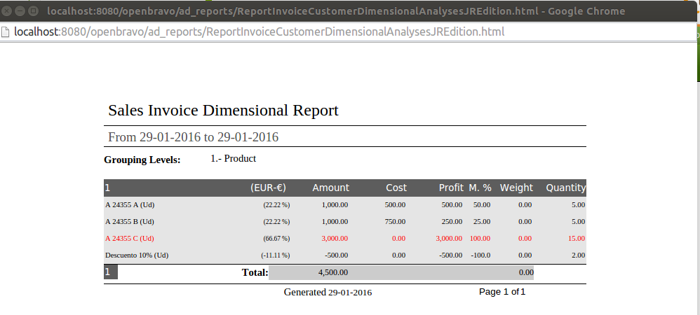The image size is (700, 315).
Task: Click product row A 24355 A (Ud)
Action: pyautogui.click(x=130, y=205)
